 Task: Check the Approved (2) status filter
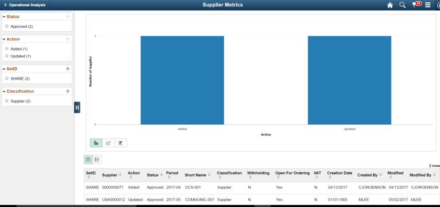(7, 26)
